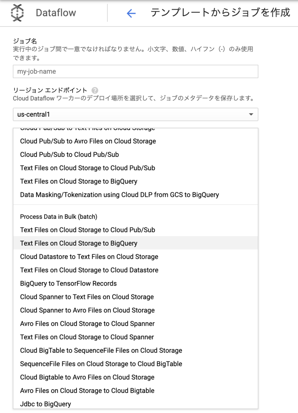The height and width of the screenshot is (413, 298).
Task: Select Cloud Pub/Sub to Cloud Pub/Sub template
Action: (x=136, y=155)
